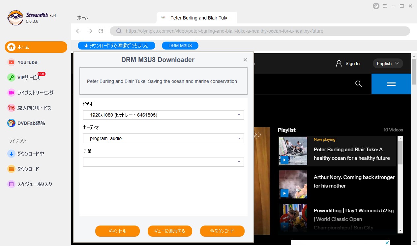Screen dimensions: 417x246
Task: Open the オーディオ program_audio dropdown
Action: tap(164, 138)
